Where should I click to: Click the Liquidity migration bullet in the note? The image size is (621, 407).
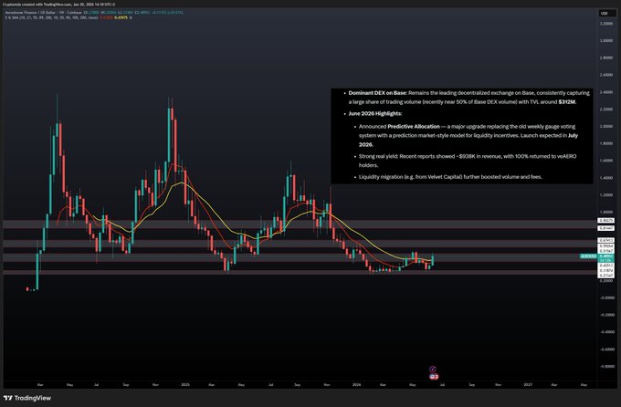coord(450,177)
